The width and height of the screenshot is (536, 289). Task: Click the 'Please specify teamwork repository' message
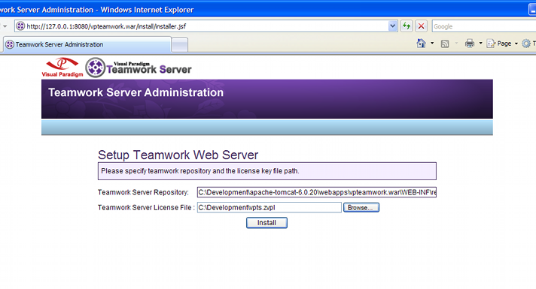click(x=200, y=171)
